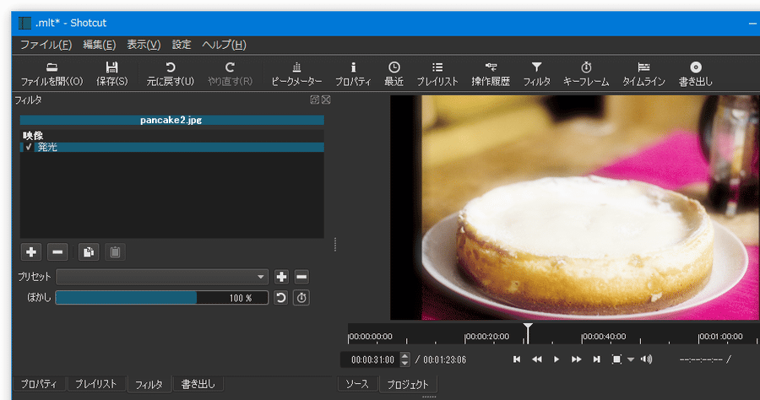The height and width of the screenshot is (400, 760).
Task: Show 最近 recent files panel
Action: 394,74
